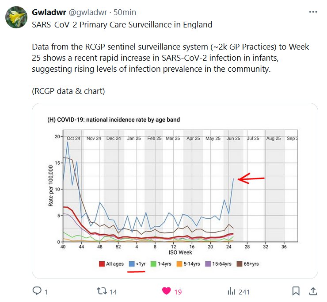Click the pink heart like icon

tap(166, 291)
